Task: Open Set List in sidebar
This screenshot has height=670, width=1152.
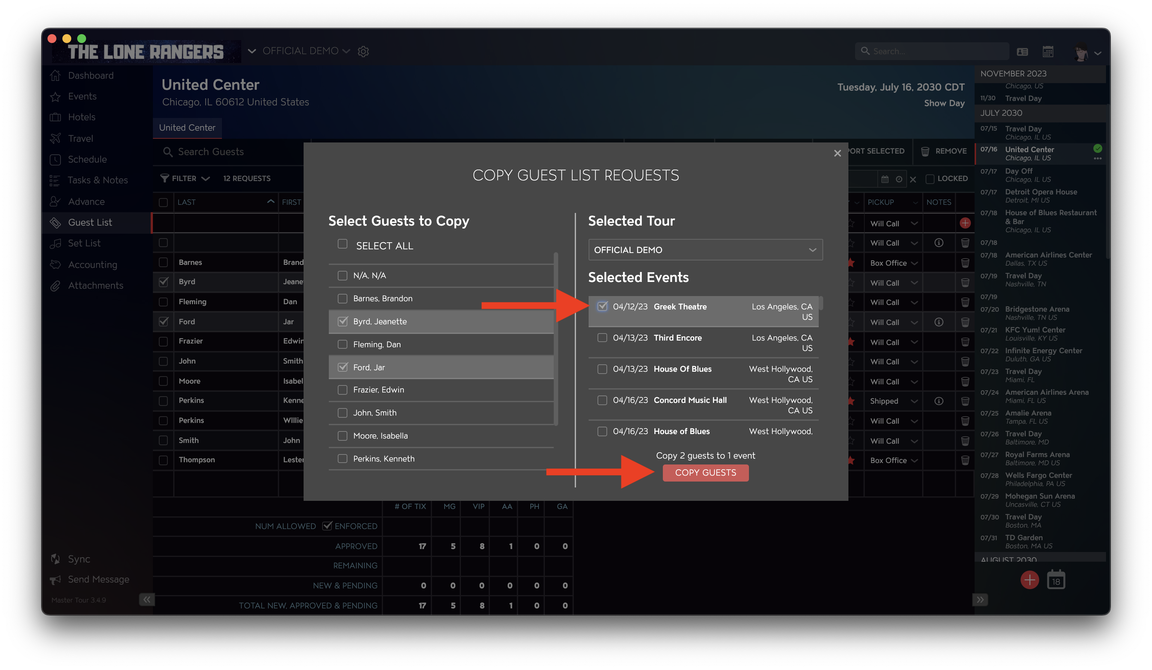Action: pyautogui.click(x=84, y=243)
